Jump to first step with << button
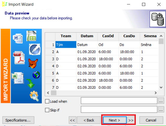 coord(72,120)
